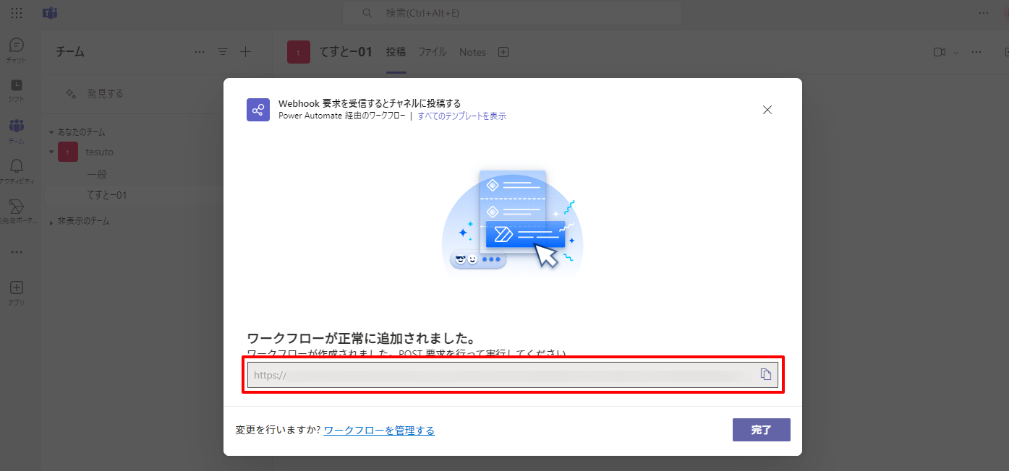This screenshot has height=471, width=1009.
Task: Open the Shifts app icon
Action: [17, 90]
